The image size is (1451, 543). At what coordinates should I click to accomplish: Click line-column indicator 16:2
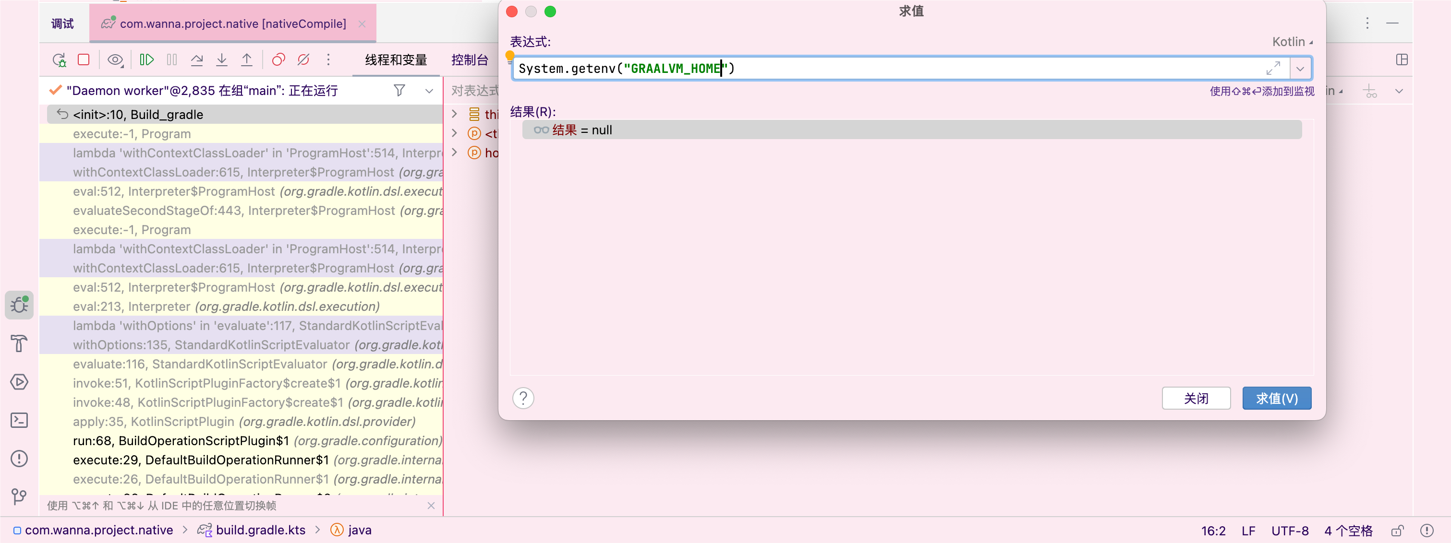[x=1213, y=531]
